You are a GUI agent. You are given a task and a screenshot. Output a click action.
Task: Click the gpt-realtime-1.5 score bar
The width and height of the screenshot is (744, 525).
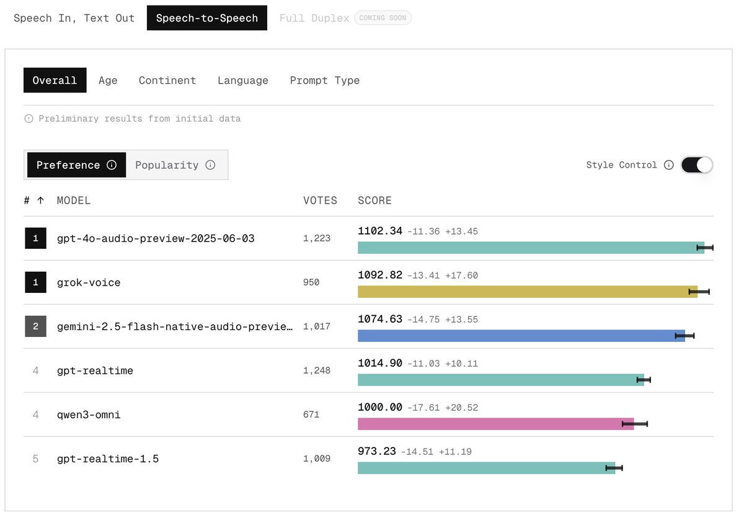pyautogui.click(x=487, y=468)
